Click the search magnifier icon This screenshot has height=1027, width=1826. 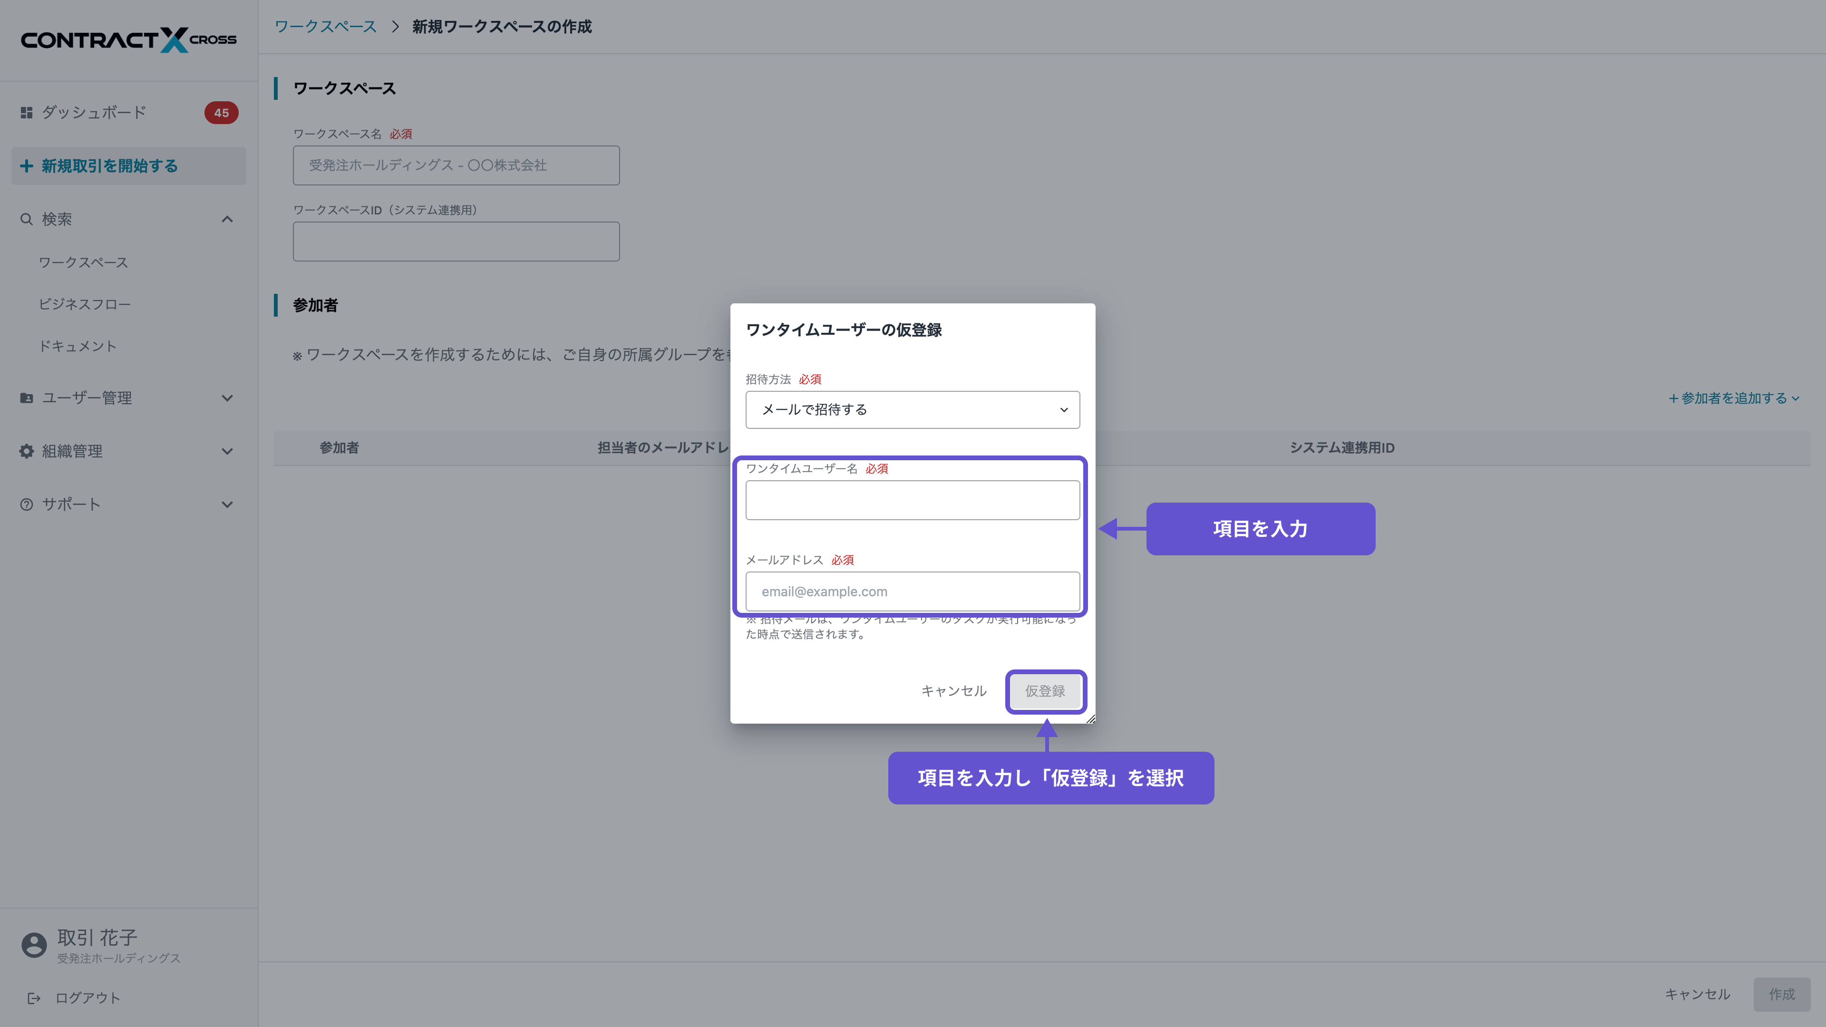pos(26,219)
